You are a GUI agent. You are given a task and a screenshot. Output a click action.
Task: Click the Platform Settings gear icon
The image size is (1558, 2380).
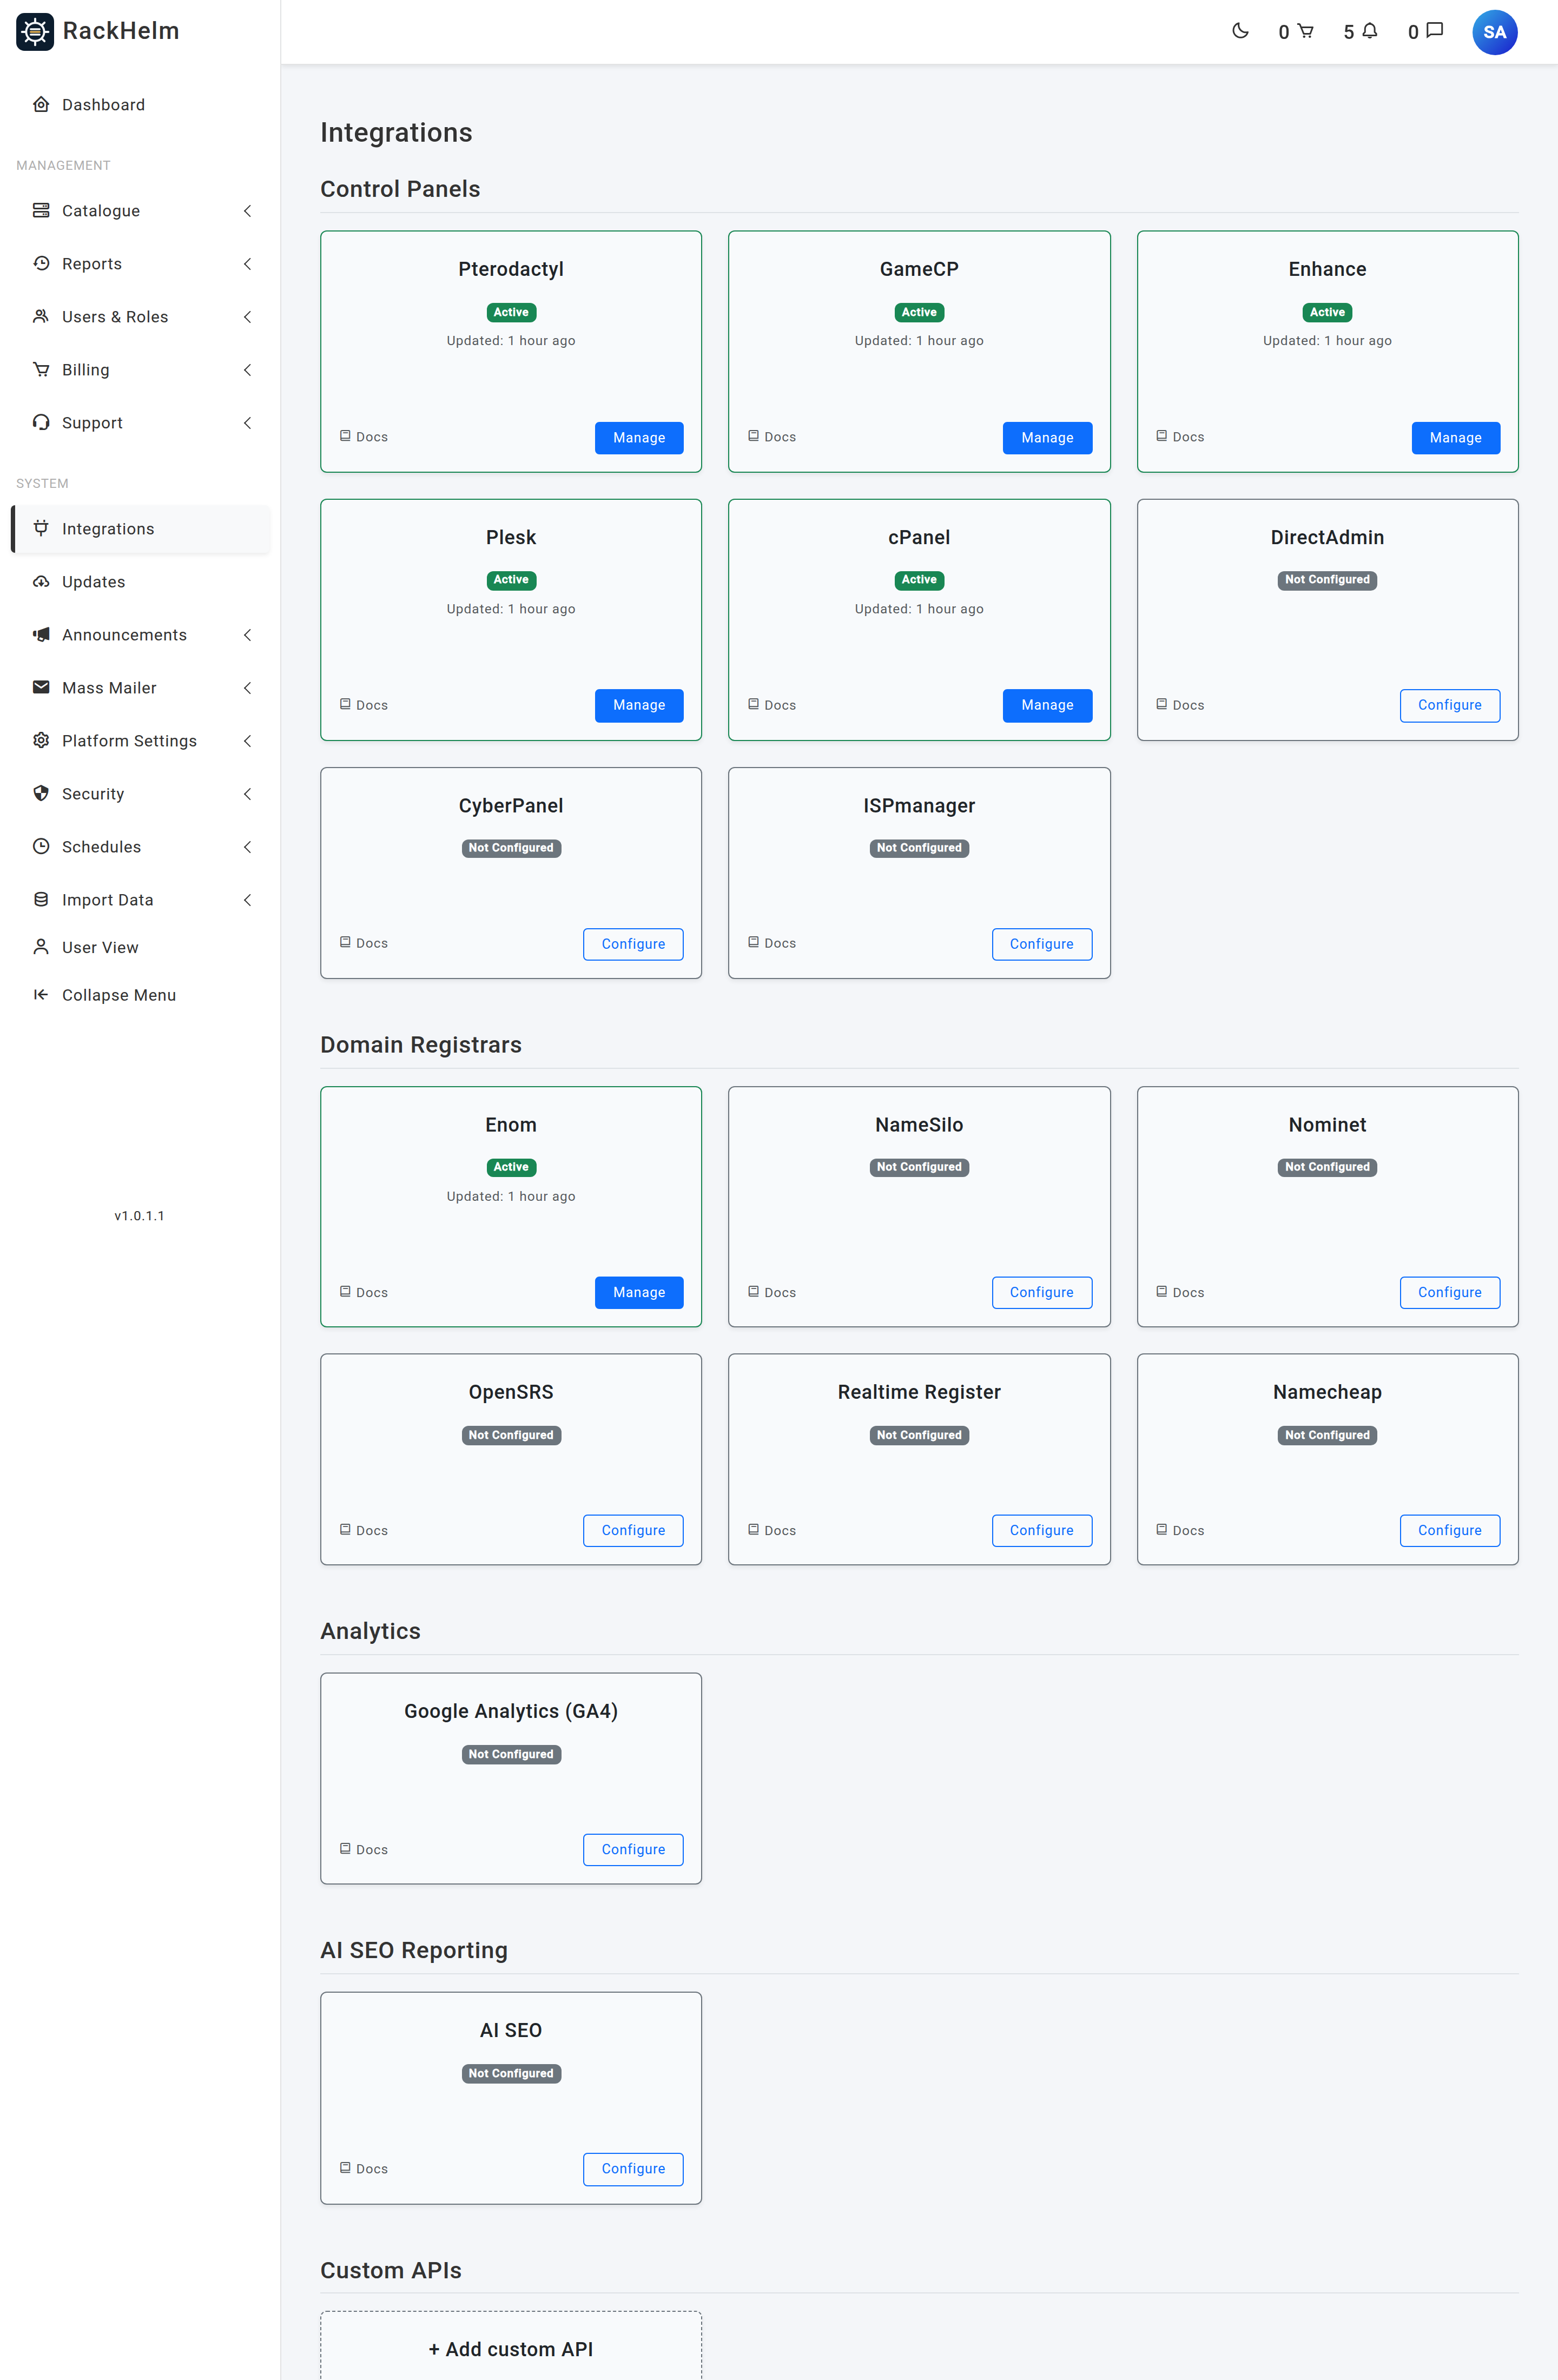tap(41, 740)
